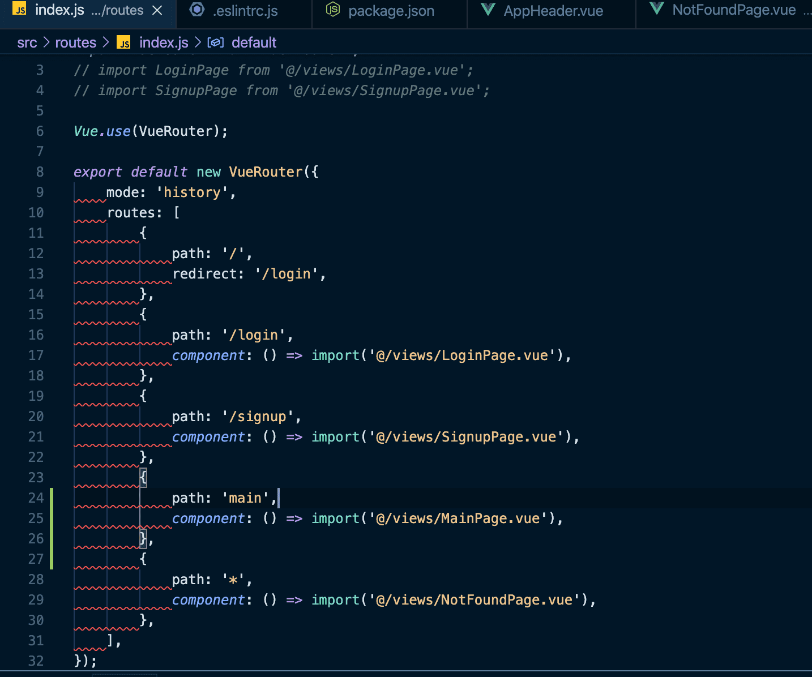The height and width of the screenshot is (677, 812).
Task: Place cursor on 'Vue.use(VueRouter);'
Action: tap(151, 131)
